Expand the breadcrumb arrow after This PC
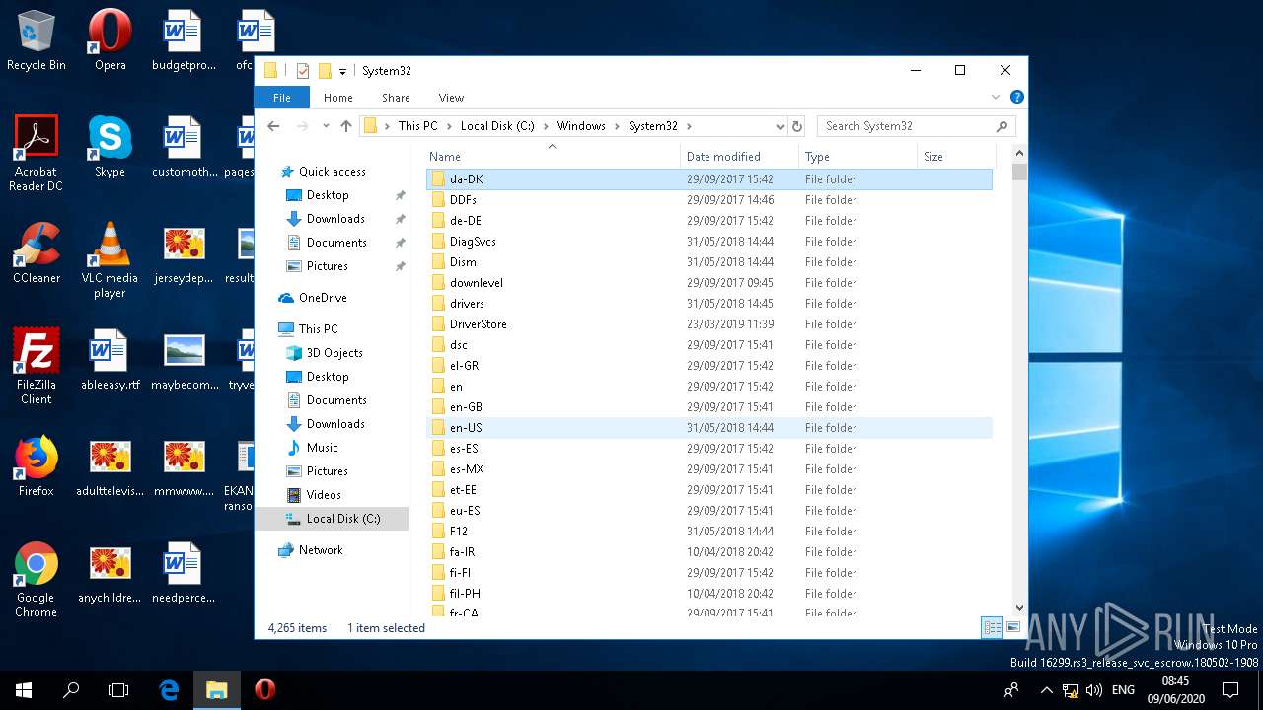The image size is (1263, 710). pos(449,126)
